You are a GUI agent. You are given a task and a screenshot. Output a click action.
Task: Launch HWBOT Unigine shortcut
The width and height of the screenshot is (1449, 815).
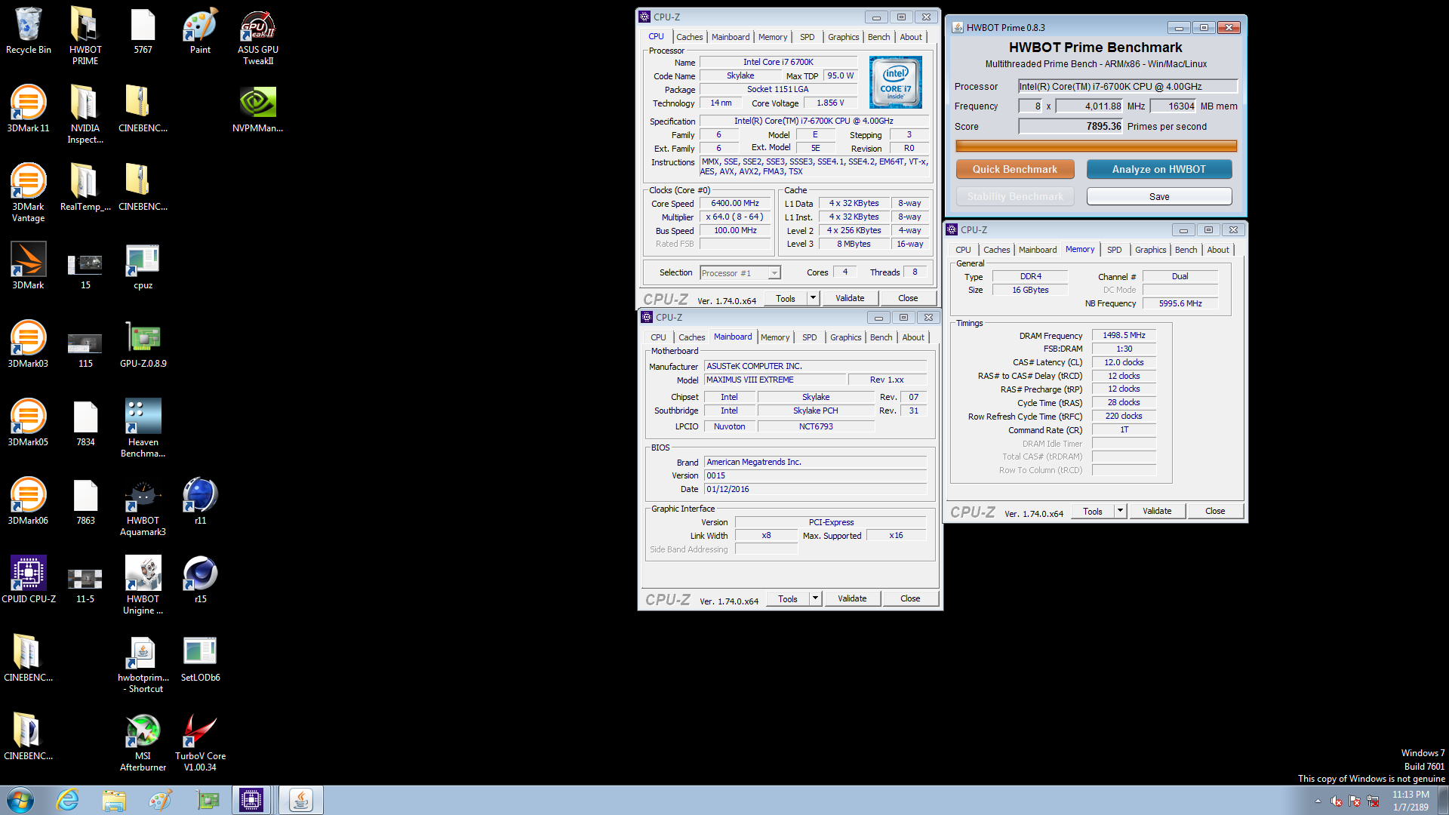click(x=143, y=584)
